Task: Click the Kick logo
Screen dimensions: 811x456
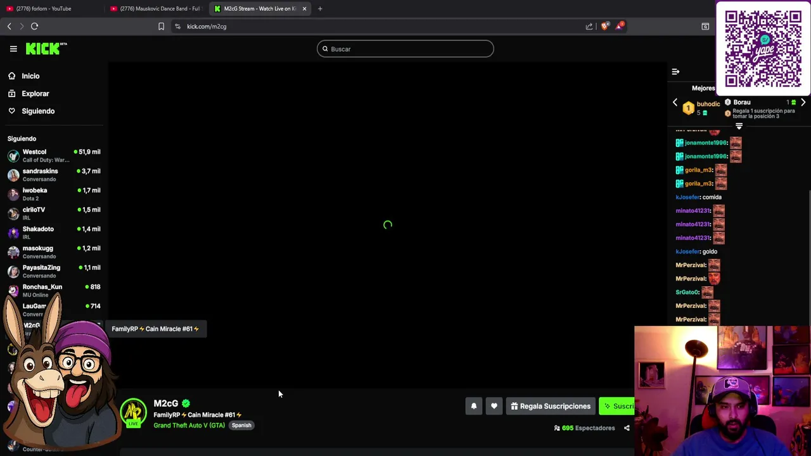Action: pos(46,49)
